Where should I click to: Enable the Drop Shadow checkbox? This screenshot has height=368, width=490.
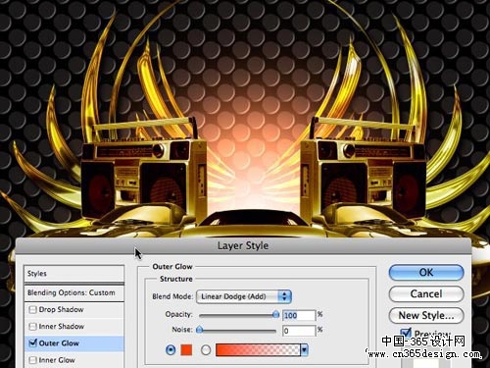32,309
